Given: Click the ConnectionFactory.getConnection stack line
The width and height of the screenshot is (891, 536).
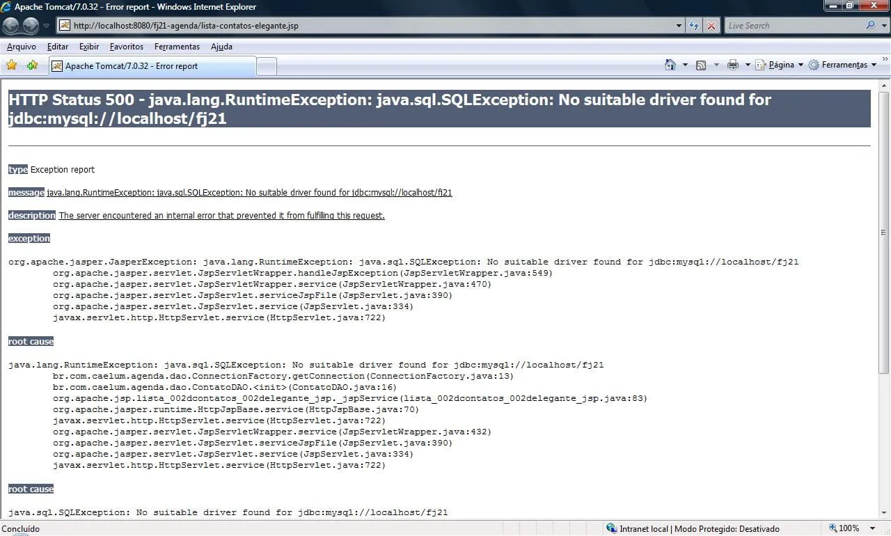Looking at the screenshot, I should tap(283, 376).
